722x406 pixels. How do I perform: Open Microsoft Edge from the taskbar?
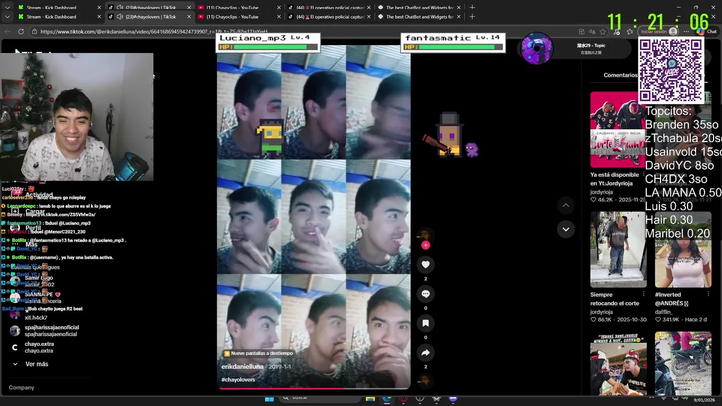pyautogui.click(x=386, y=399)
